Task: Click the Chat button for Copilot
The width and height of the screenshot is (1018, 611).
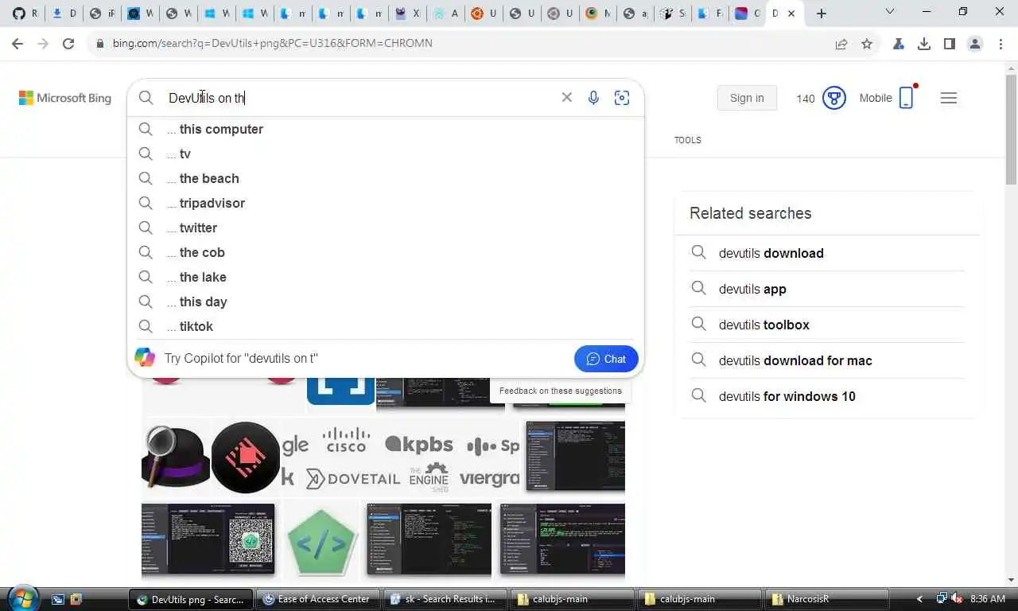Action: [606, 359]
